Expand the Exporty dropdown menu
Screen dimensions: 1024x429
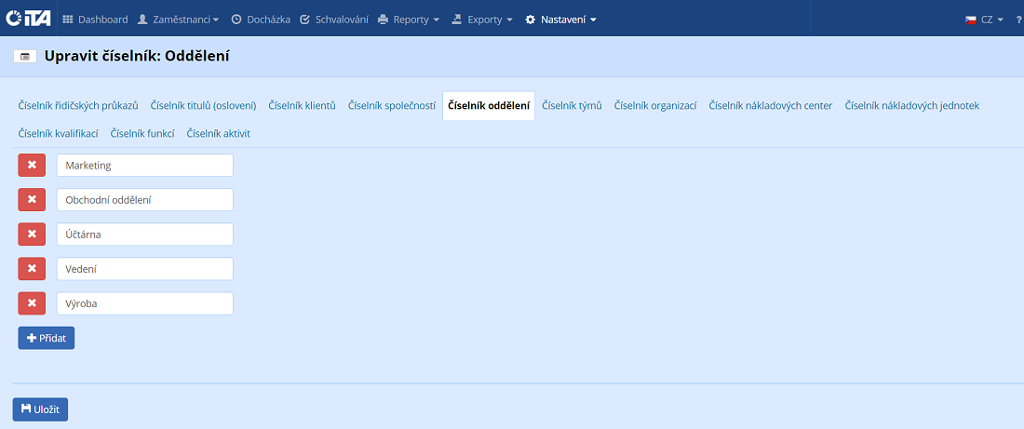click(482, 20)
